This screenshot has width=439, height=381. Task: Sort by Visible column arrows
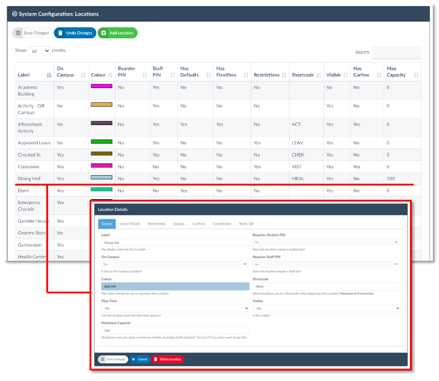click(x=346, y=75)
